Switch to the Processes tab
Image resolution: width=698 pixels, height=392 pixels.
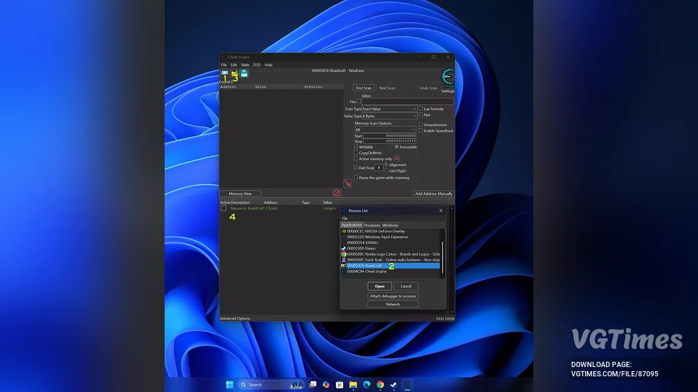372,225
